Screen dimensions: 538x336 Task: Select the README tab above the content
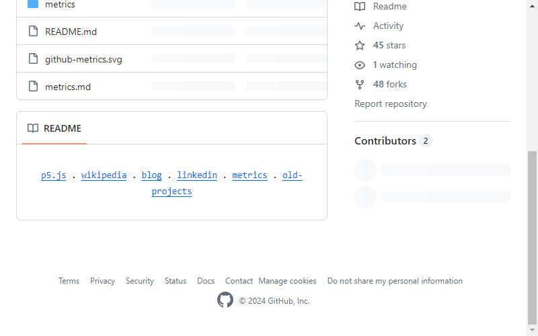pyautogui.click(x=54, y=128)
